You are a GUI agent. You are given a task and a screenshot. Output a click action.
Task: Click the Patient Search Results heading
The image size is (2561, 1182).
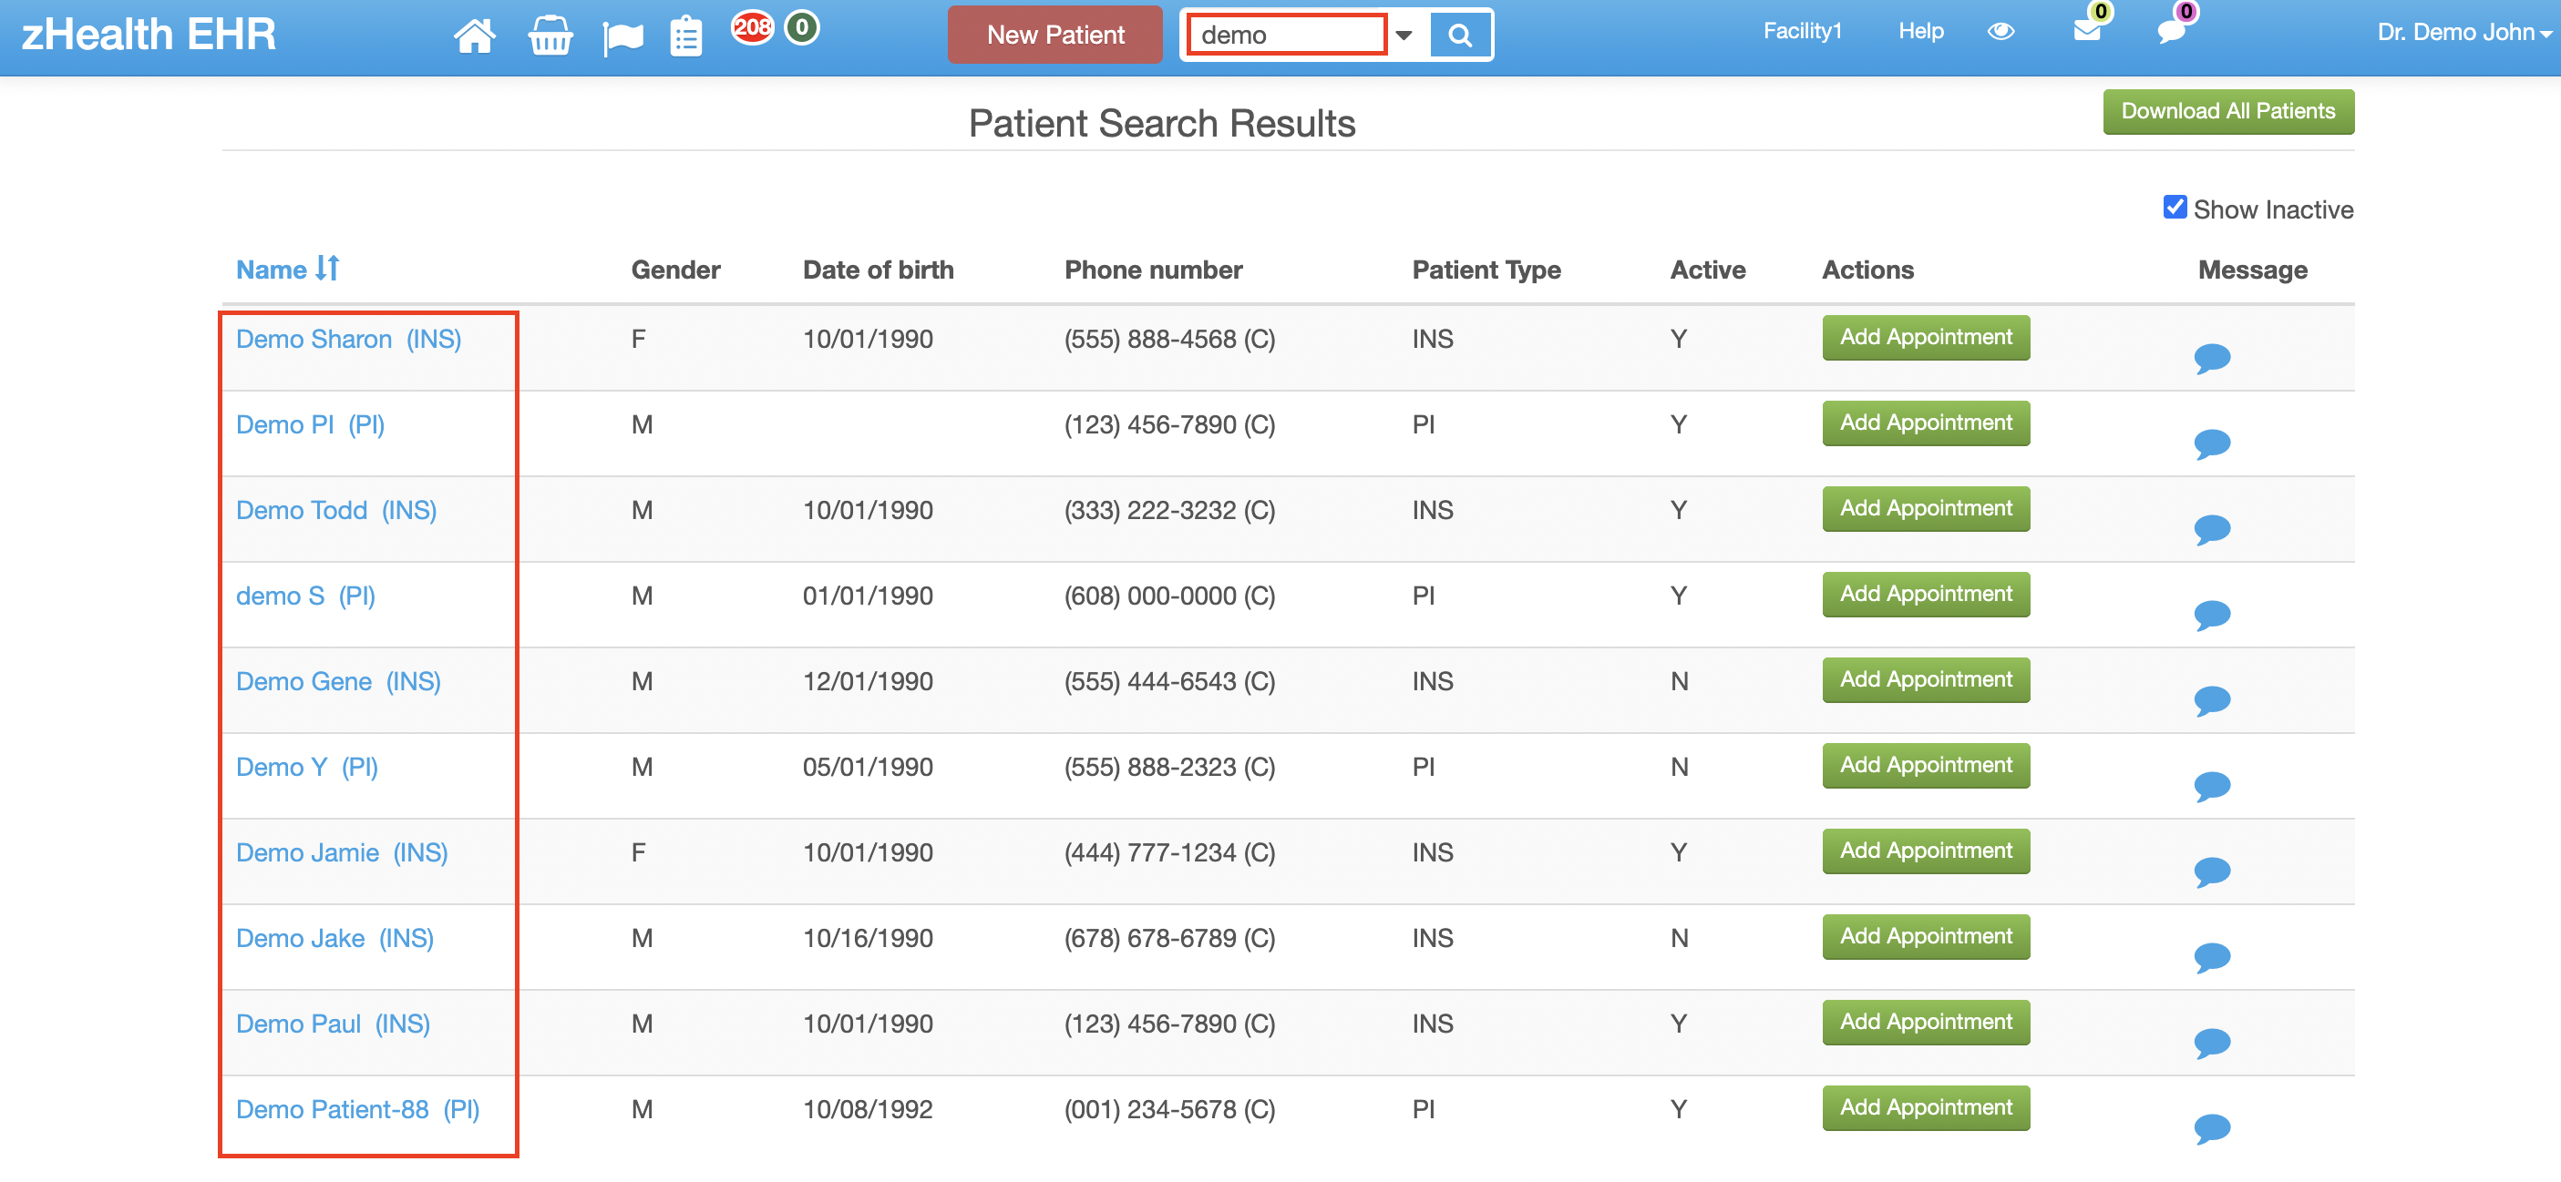pos(1161,123)
